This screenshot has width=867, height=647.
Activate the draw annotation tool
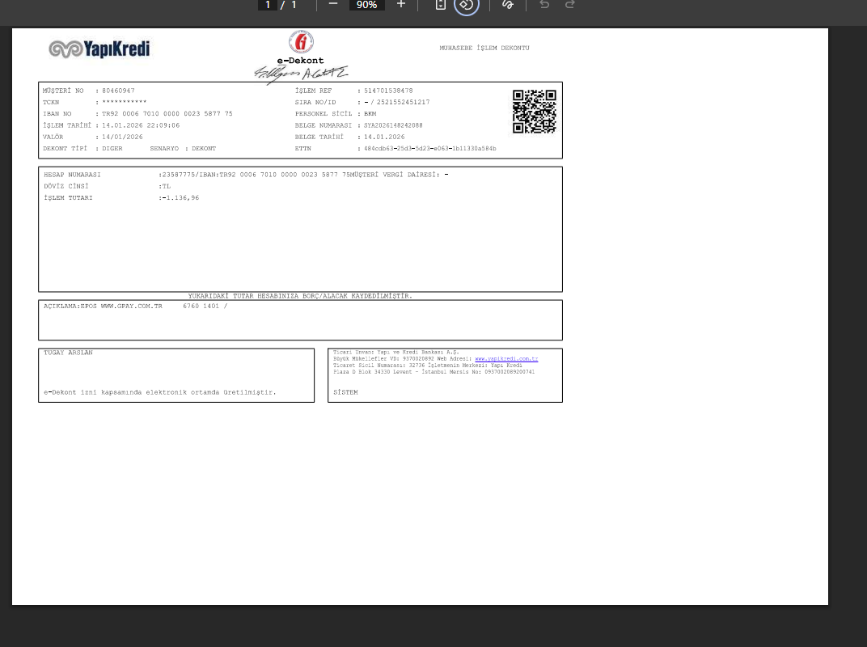508,4
